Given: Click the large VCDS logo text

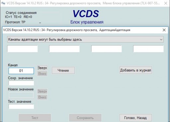Looking at the screenshot, I should click(86, 14).
